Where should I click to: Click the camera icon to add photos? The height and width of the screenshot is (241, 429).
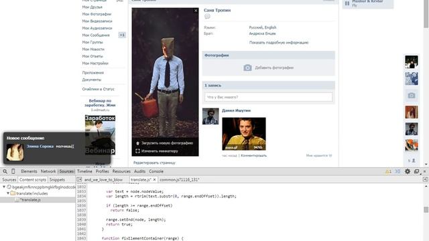point(247,68)
